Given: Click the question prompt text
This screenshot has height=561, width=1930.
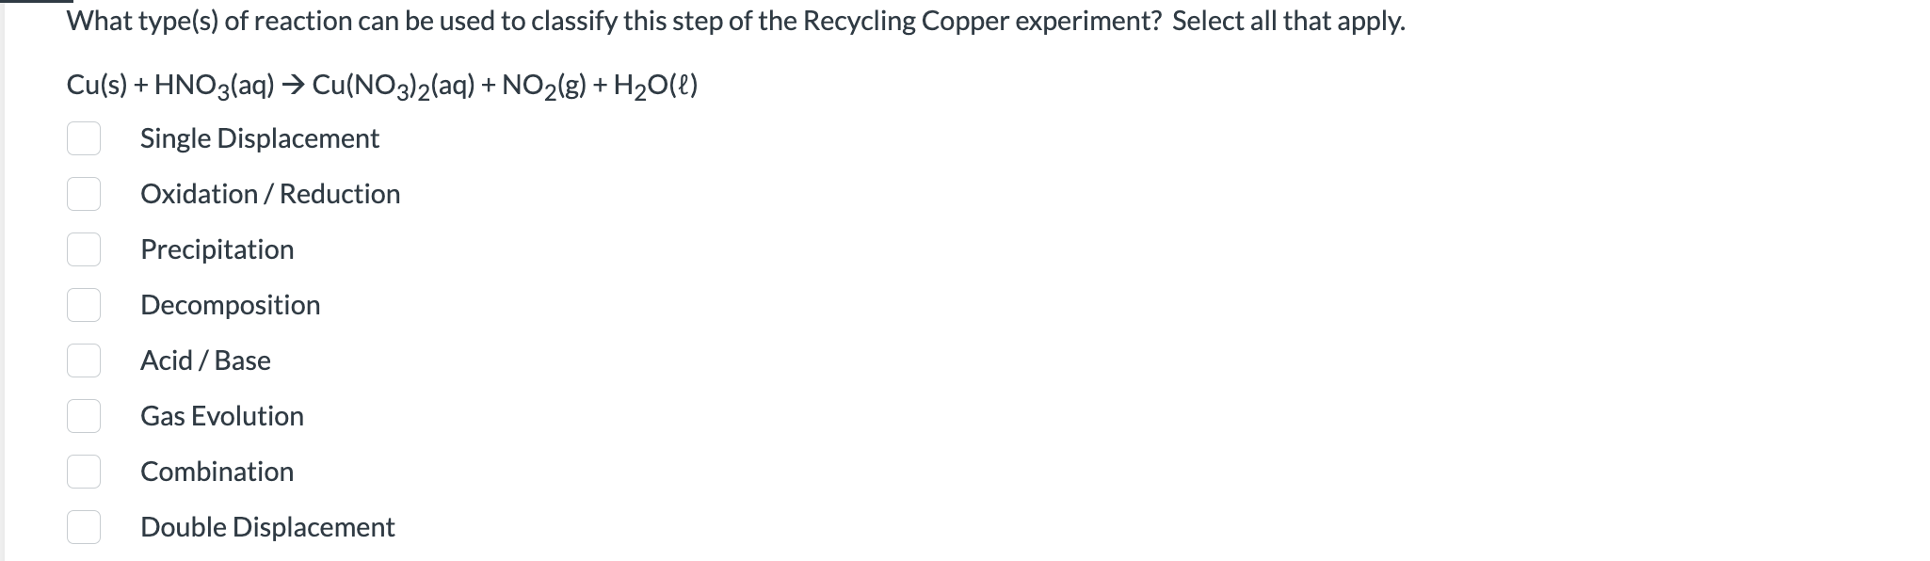Looking at the screenshot, I should 734,21.
